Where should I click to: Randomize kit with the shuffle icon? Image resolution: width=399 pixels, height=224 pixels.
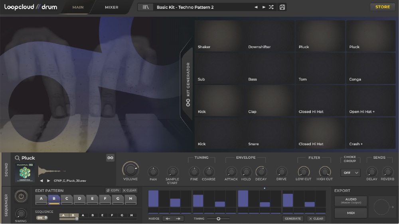[x=271, y=7]
